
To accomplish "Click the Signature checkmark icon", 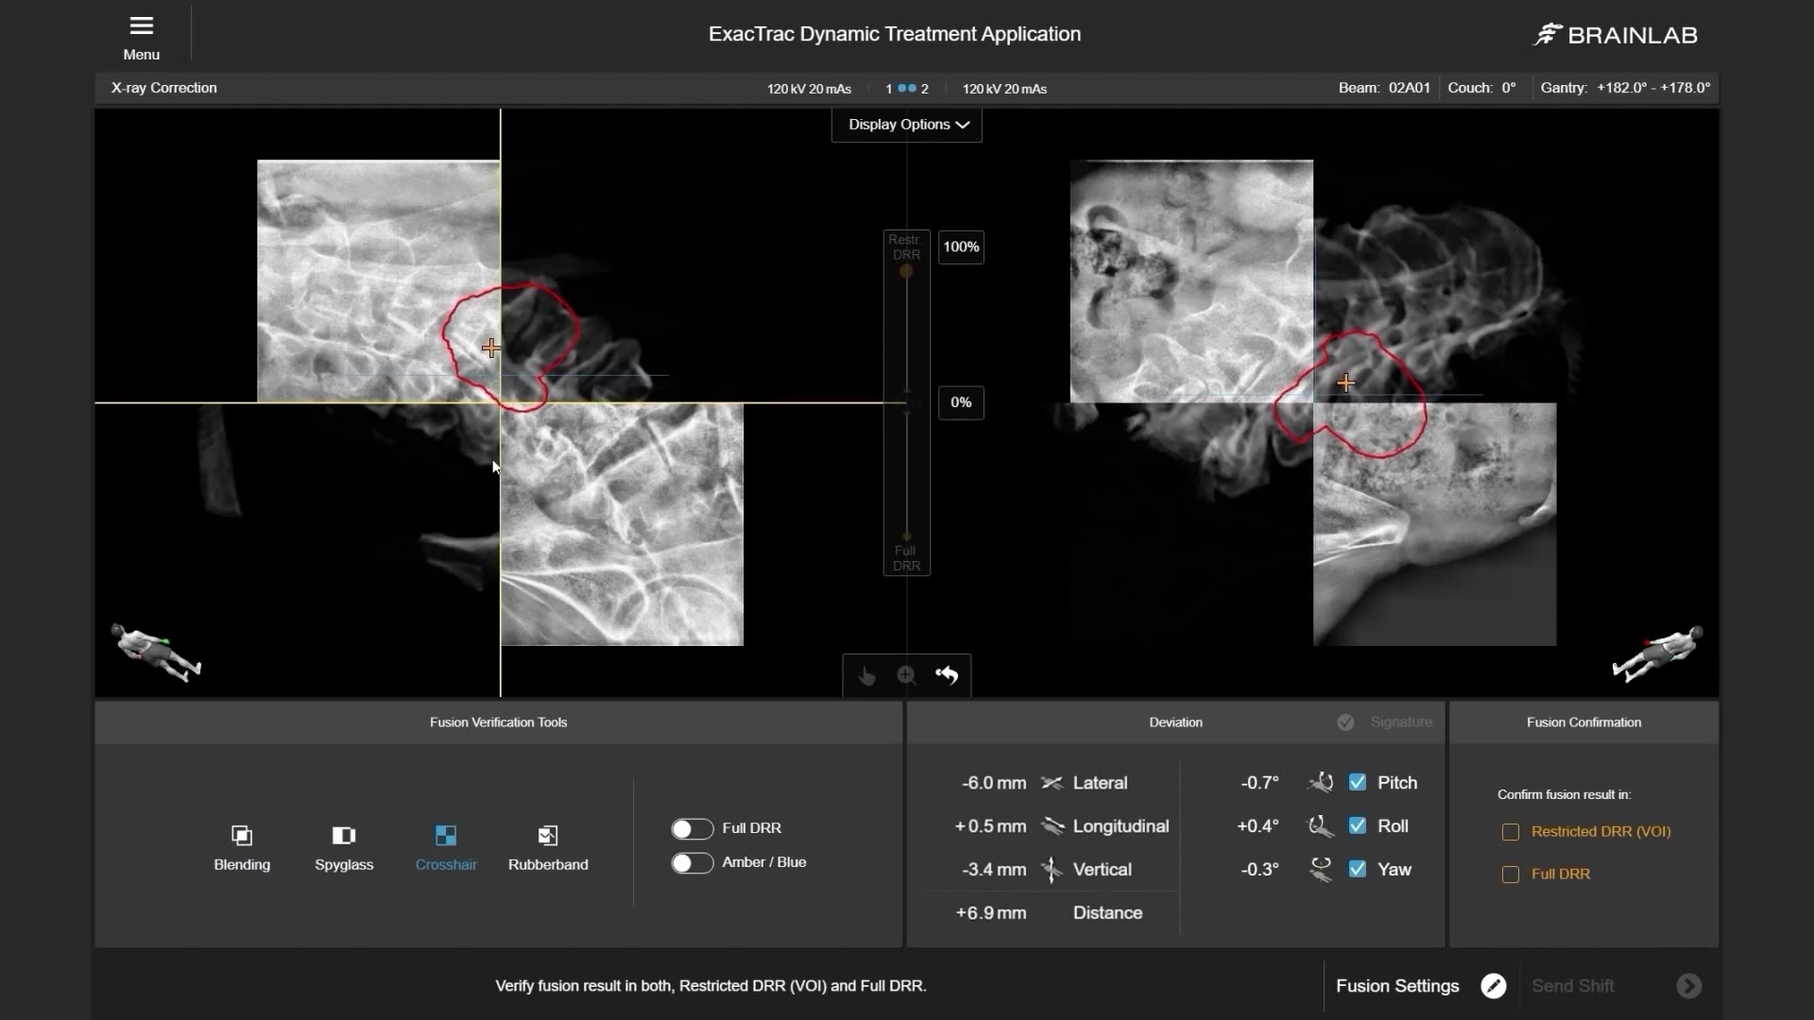I will pos(1345,722).
